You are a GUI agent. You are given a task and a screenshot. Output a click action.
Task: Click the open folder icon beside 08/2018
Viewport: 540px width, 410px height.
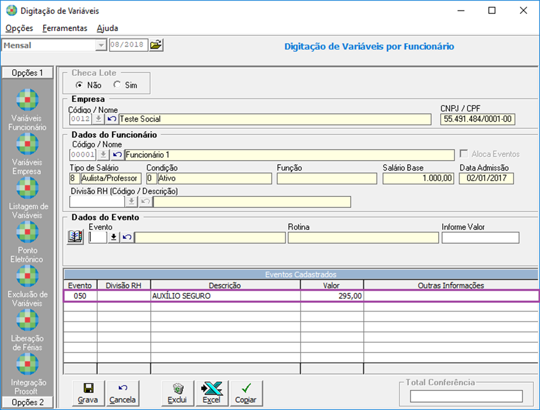[156, 45]
